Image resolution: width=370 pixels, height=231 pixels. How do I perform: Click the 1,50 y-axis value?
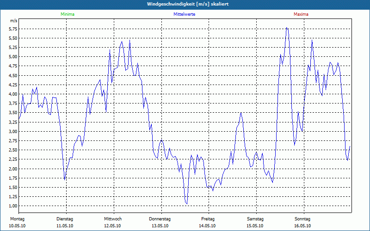(13, 188)
